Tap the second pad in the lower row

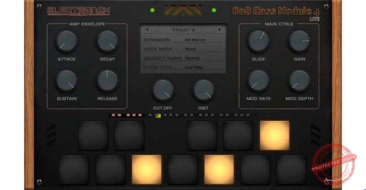coord(111,170)
